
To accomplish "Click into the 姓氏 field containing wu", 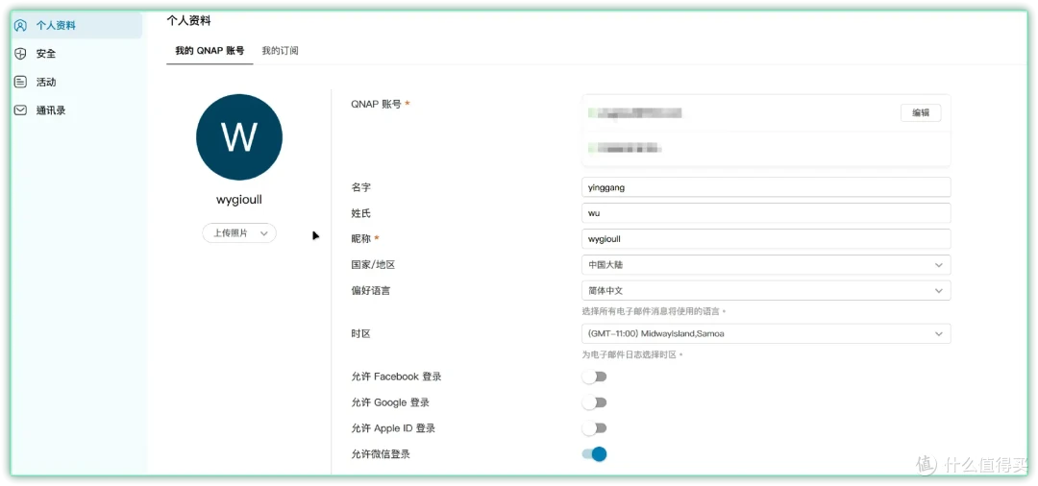I will tap(766, 213).
